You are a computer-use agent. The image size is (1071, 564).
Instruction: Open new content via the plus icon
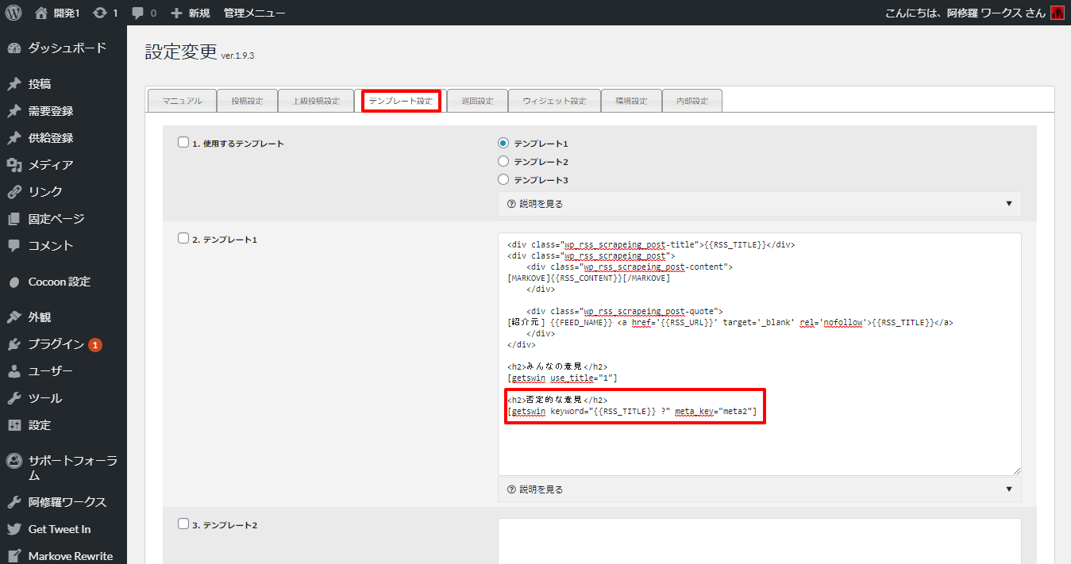click(x=176, y=13)
